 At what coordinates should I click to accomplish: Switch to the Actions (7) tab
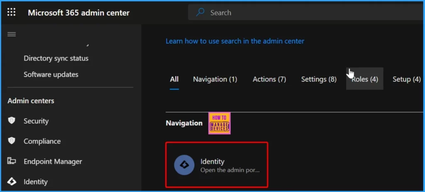pos(269,79)
